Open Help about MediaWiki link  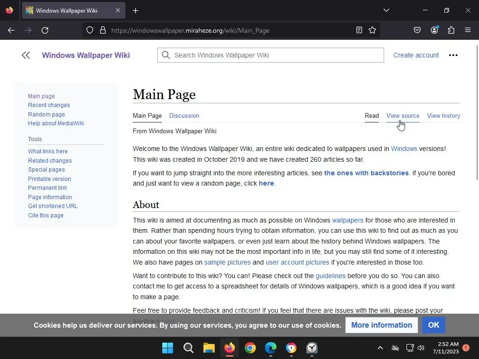[x=56, y=123]
